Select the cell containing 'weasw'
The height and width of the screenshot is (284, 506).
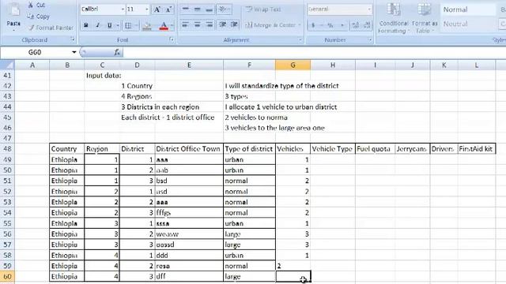189,234
